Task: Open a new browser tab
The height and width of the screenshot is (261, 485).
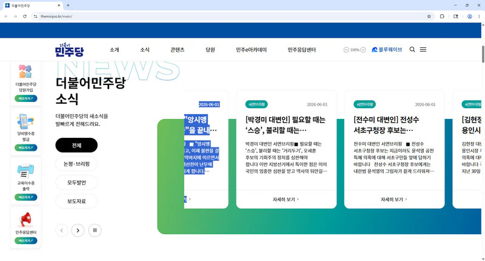Action: (x=68, y=5)
